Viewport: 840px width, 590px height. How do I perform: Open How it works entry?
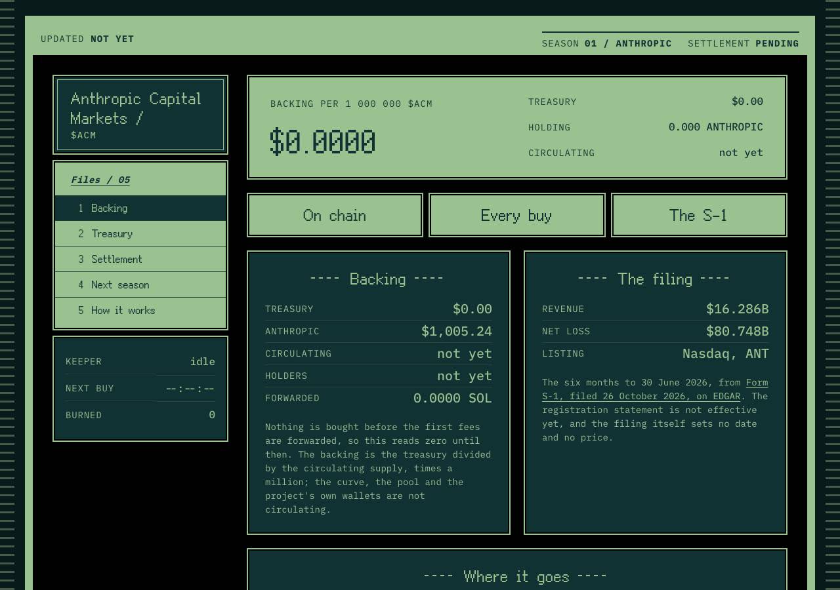point(140,310)
